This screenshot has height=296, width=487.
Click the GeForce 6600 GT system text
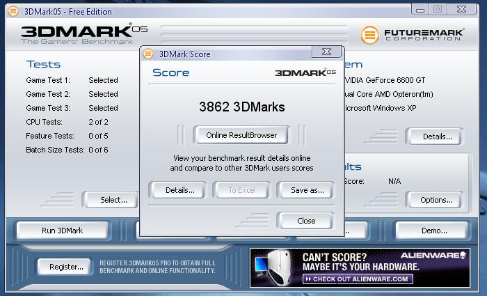[x=385, y=80]
